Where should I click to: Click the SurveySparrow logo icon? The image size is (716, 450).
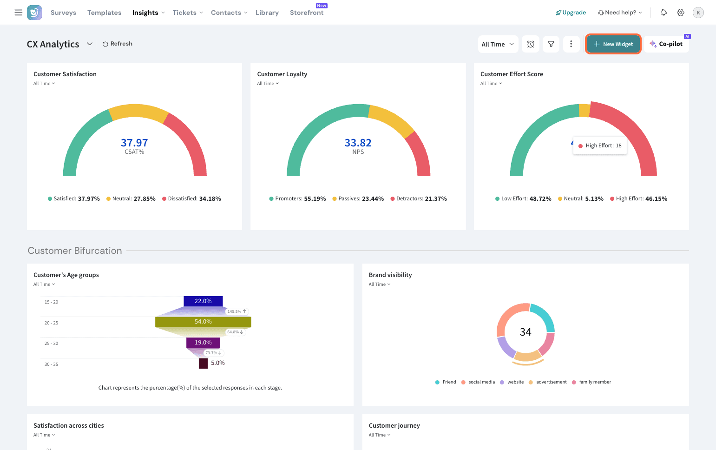pos(34,13)
